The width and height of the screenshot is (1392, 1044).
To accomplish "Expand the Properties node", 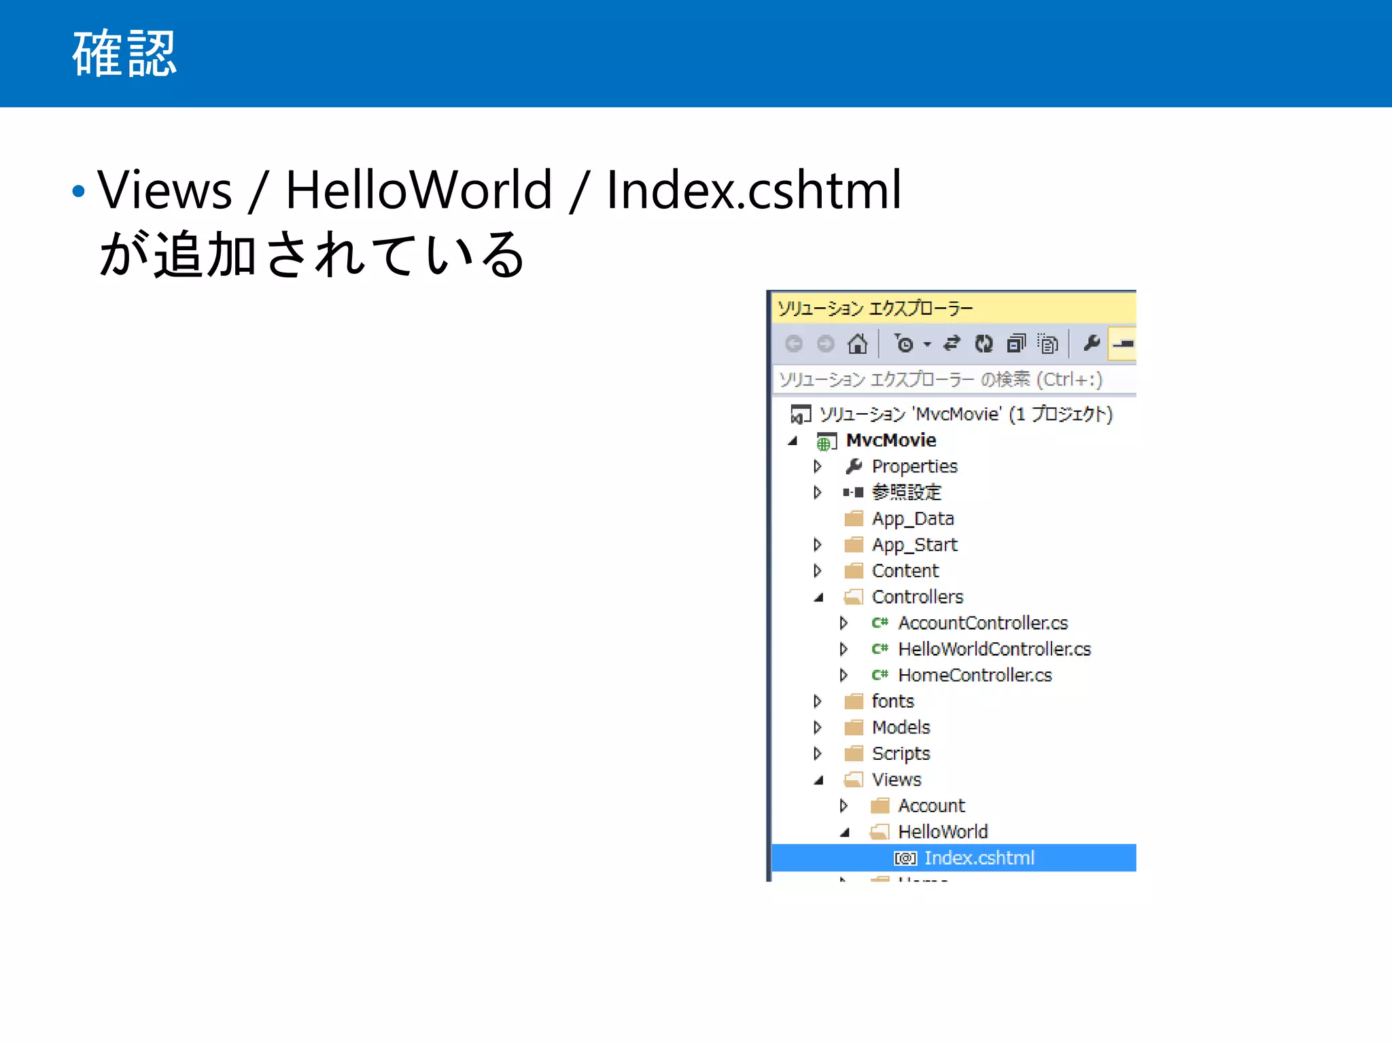I will point(818,466).
